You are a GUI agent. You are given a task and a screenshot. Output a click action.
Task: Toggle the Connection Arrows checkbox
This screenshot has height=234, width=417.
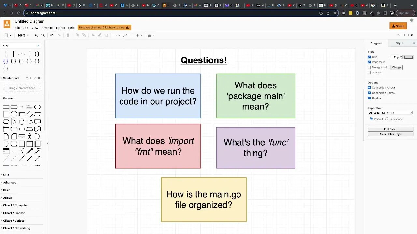(369, 88)
